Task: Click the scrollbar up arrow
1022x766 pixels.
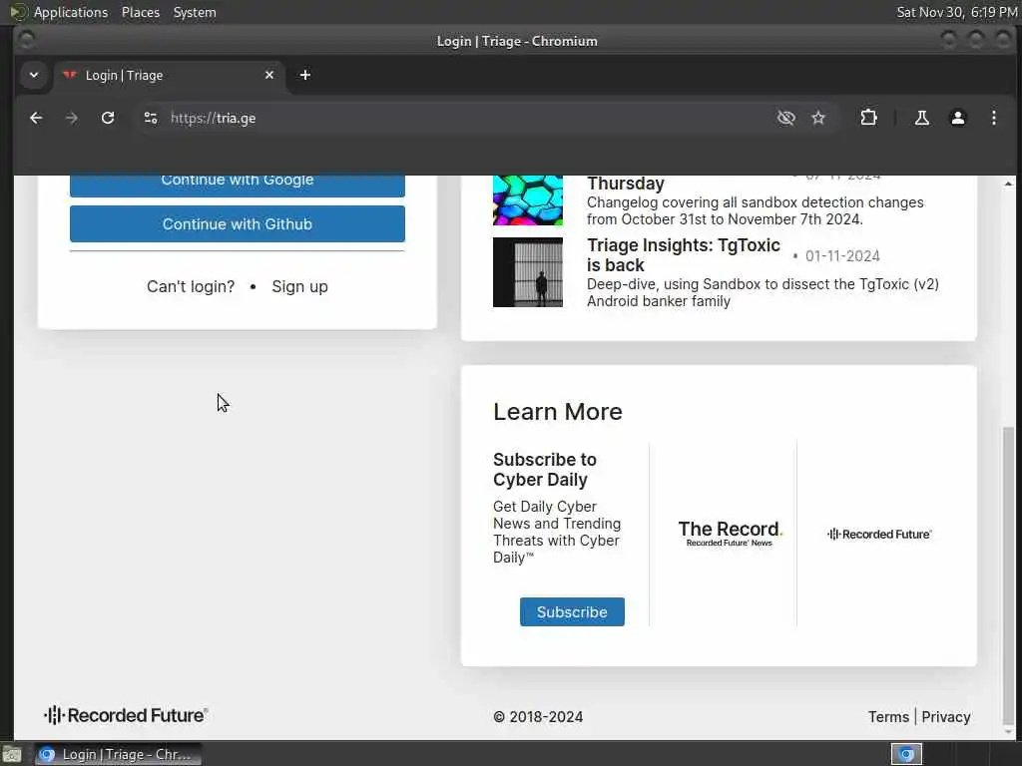Action: [x=1008, y=184]
